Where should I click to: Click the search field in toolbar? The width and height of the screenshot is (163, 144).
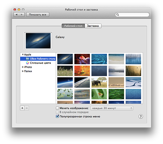(132, 15)
